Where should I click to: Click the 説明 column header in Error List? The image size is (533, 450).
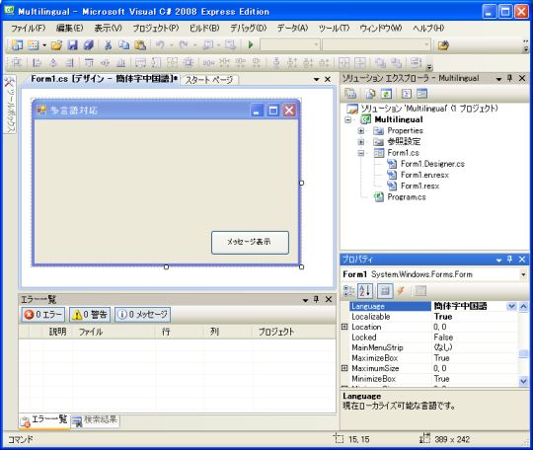pos(58,332)
